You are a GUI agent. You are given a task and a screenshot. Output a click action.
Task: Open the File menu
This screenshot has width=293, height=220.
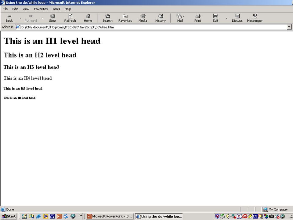[x=5, y=9]
